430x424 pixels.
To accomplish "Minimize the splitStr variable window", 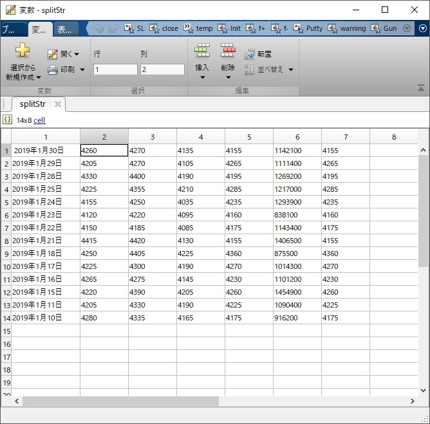I will (x=356, y=10).
